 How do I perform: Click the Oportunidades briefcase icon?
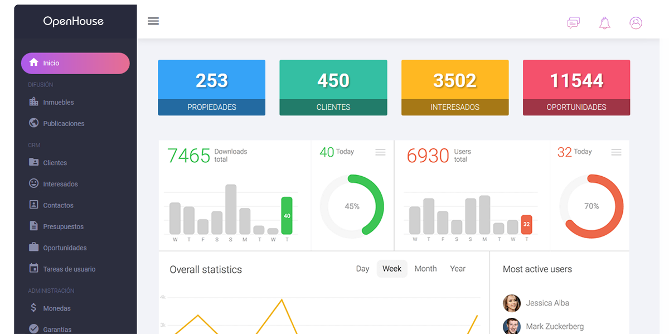click(33, 248)
